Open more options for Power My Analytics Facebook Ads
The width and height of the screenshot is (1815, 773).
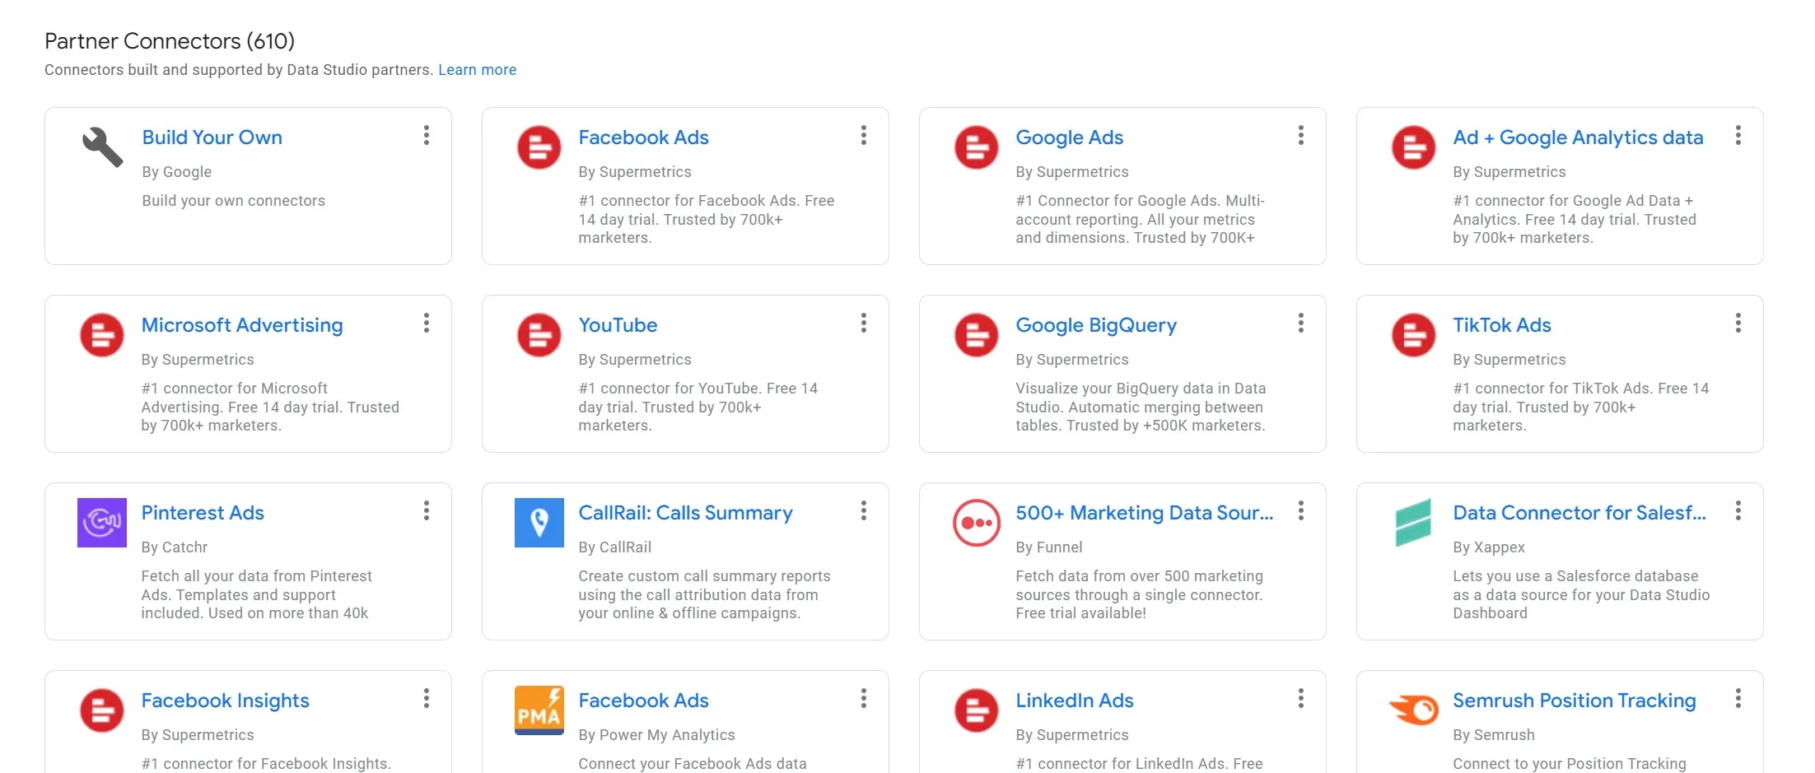point(864,698)
